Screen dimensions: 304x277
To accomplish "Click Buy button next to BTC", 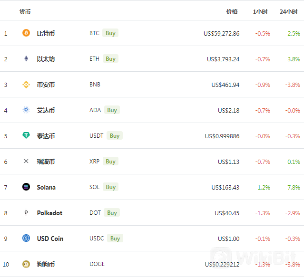I will pos(110,33).
